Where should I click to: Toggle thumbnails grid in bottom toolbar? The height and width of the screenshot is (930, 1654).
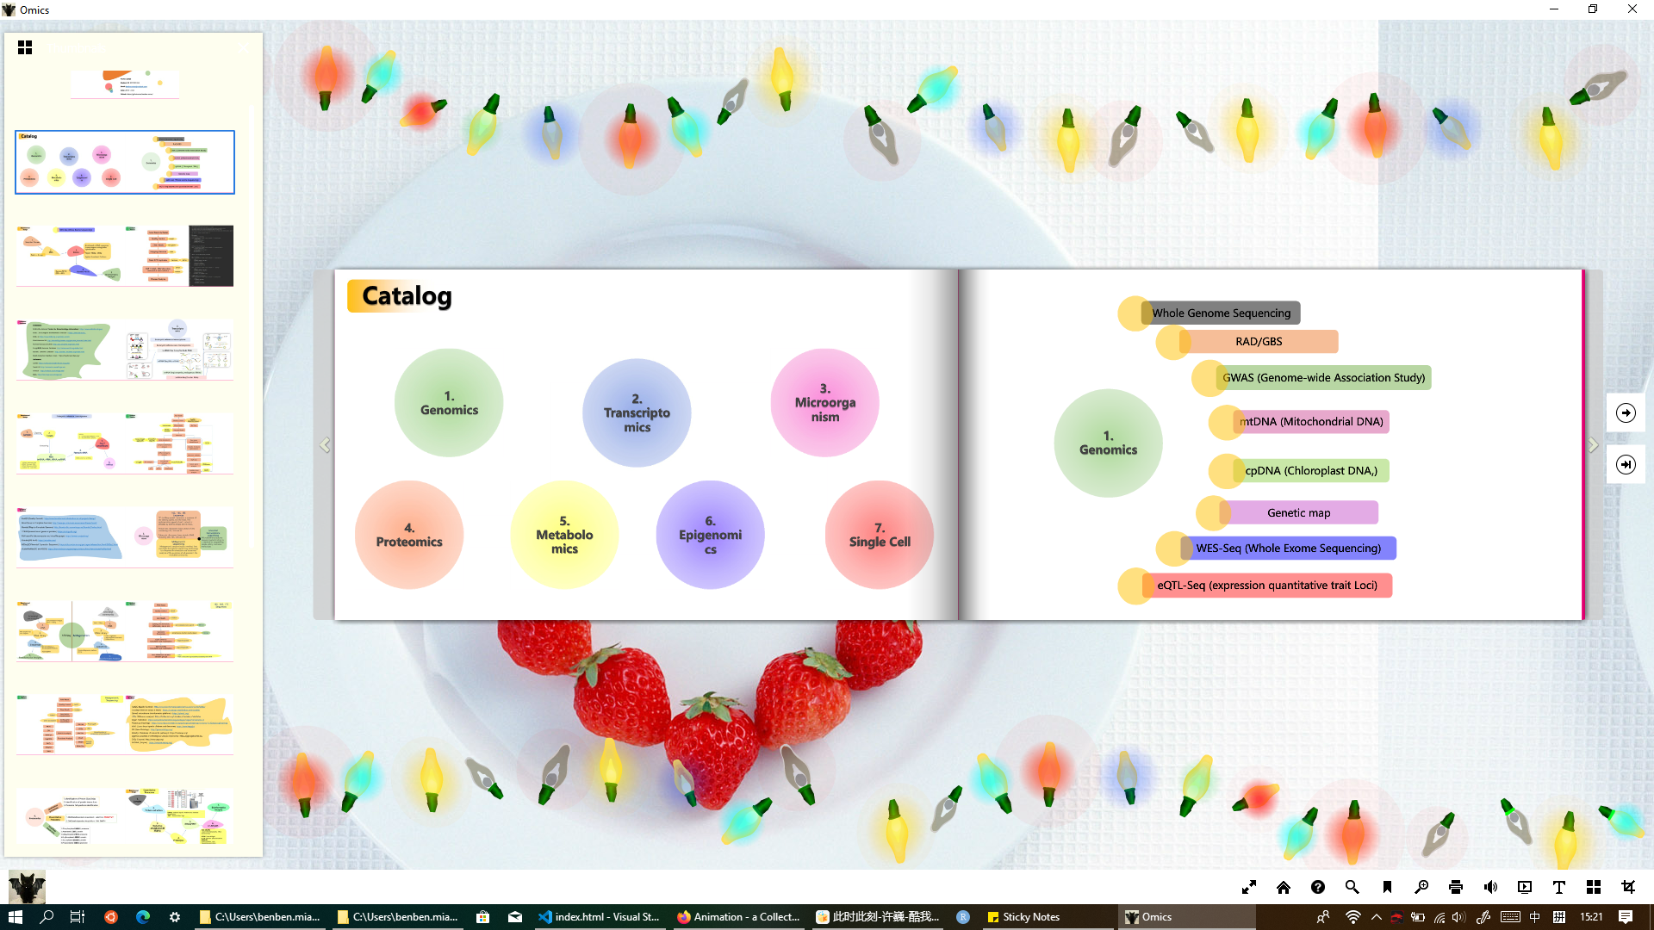coord(1594,887)
